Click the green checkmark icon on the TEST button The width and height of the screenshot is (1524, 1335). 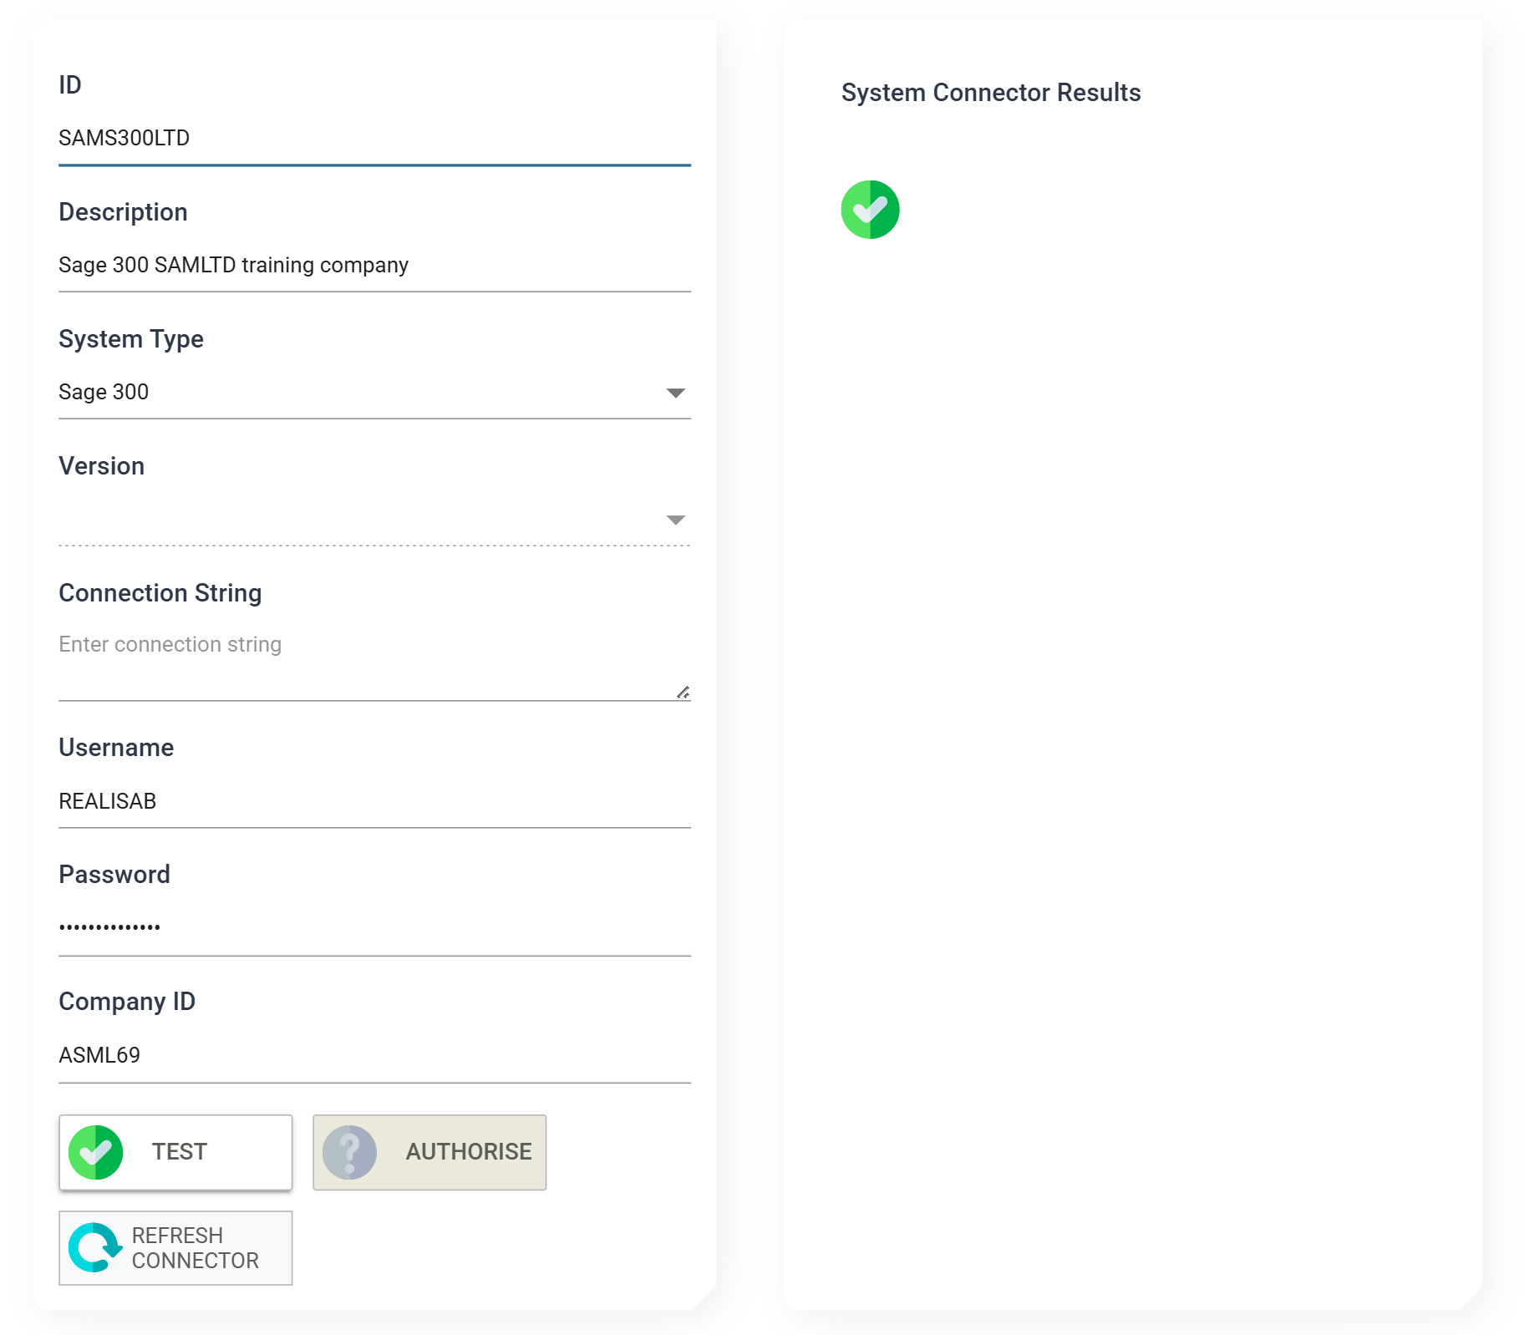click(x=96, y=1152)
